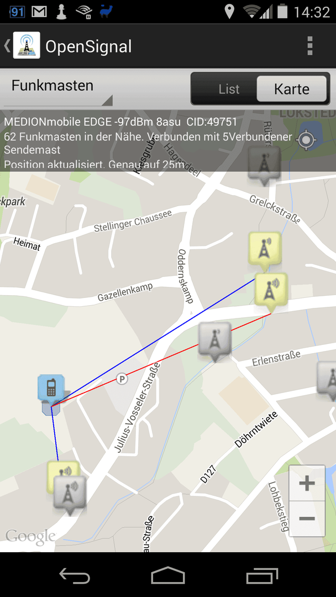This screenshot has height=597, width=336.
Task: Tap the Android back navigation button
Action: click(75, 575)
